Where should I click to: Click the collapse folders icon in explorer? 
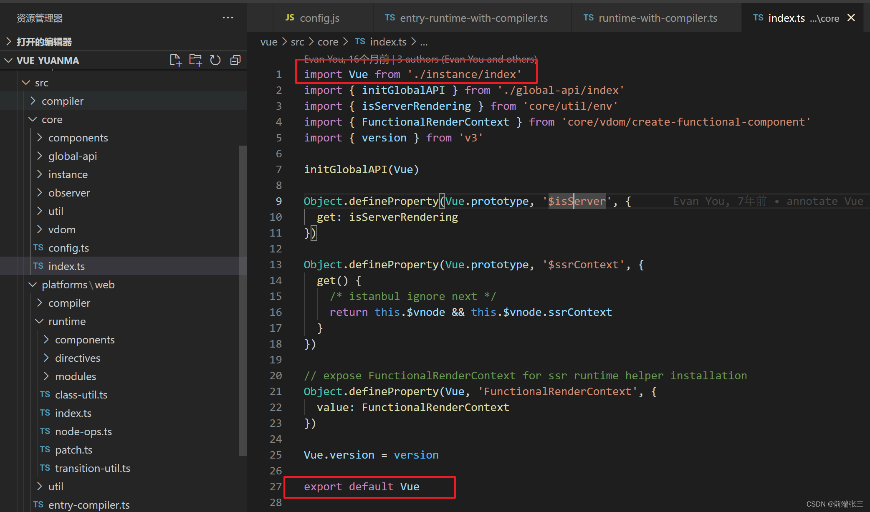[235, 61]
